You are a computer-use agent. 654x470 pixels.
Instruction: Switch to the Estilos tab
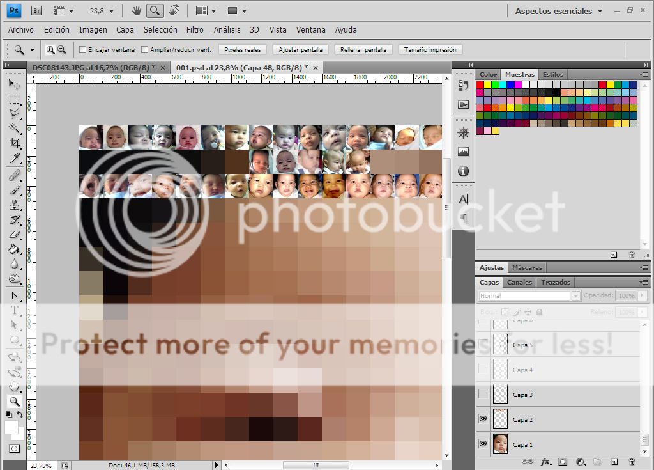coord(552,74)
